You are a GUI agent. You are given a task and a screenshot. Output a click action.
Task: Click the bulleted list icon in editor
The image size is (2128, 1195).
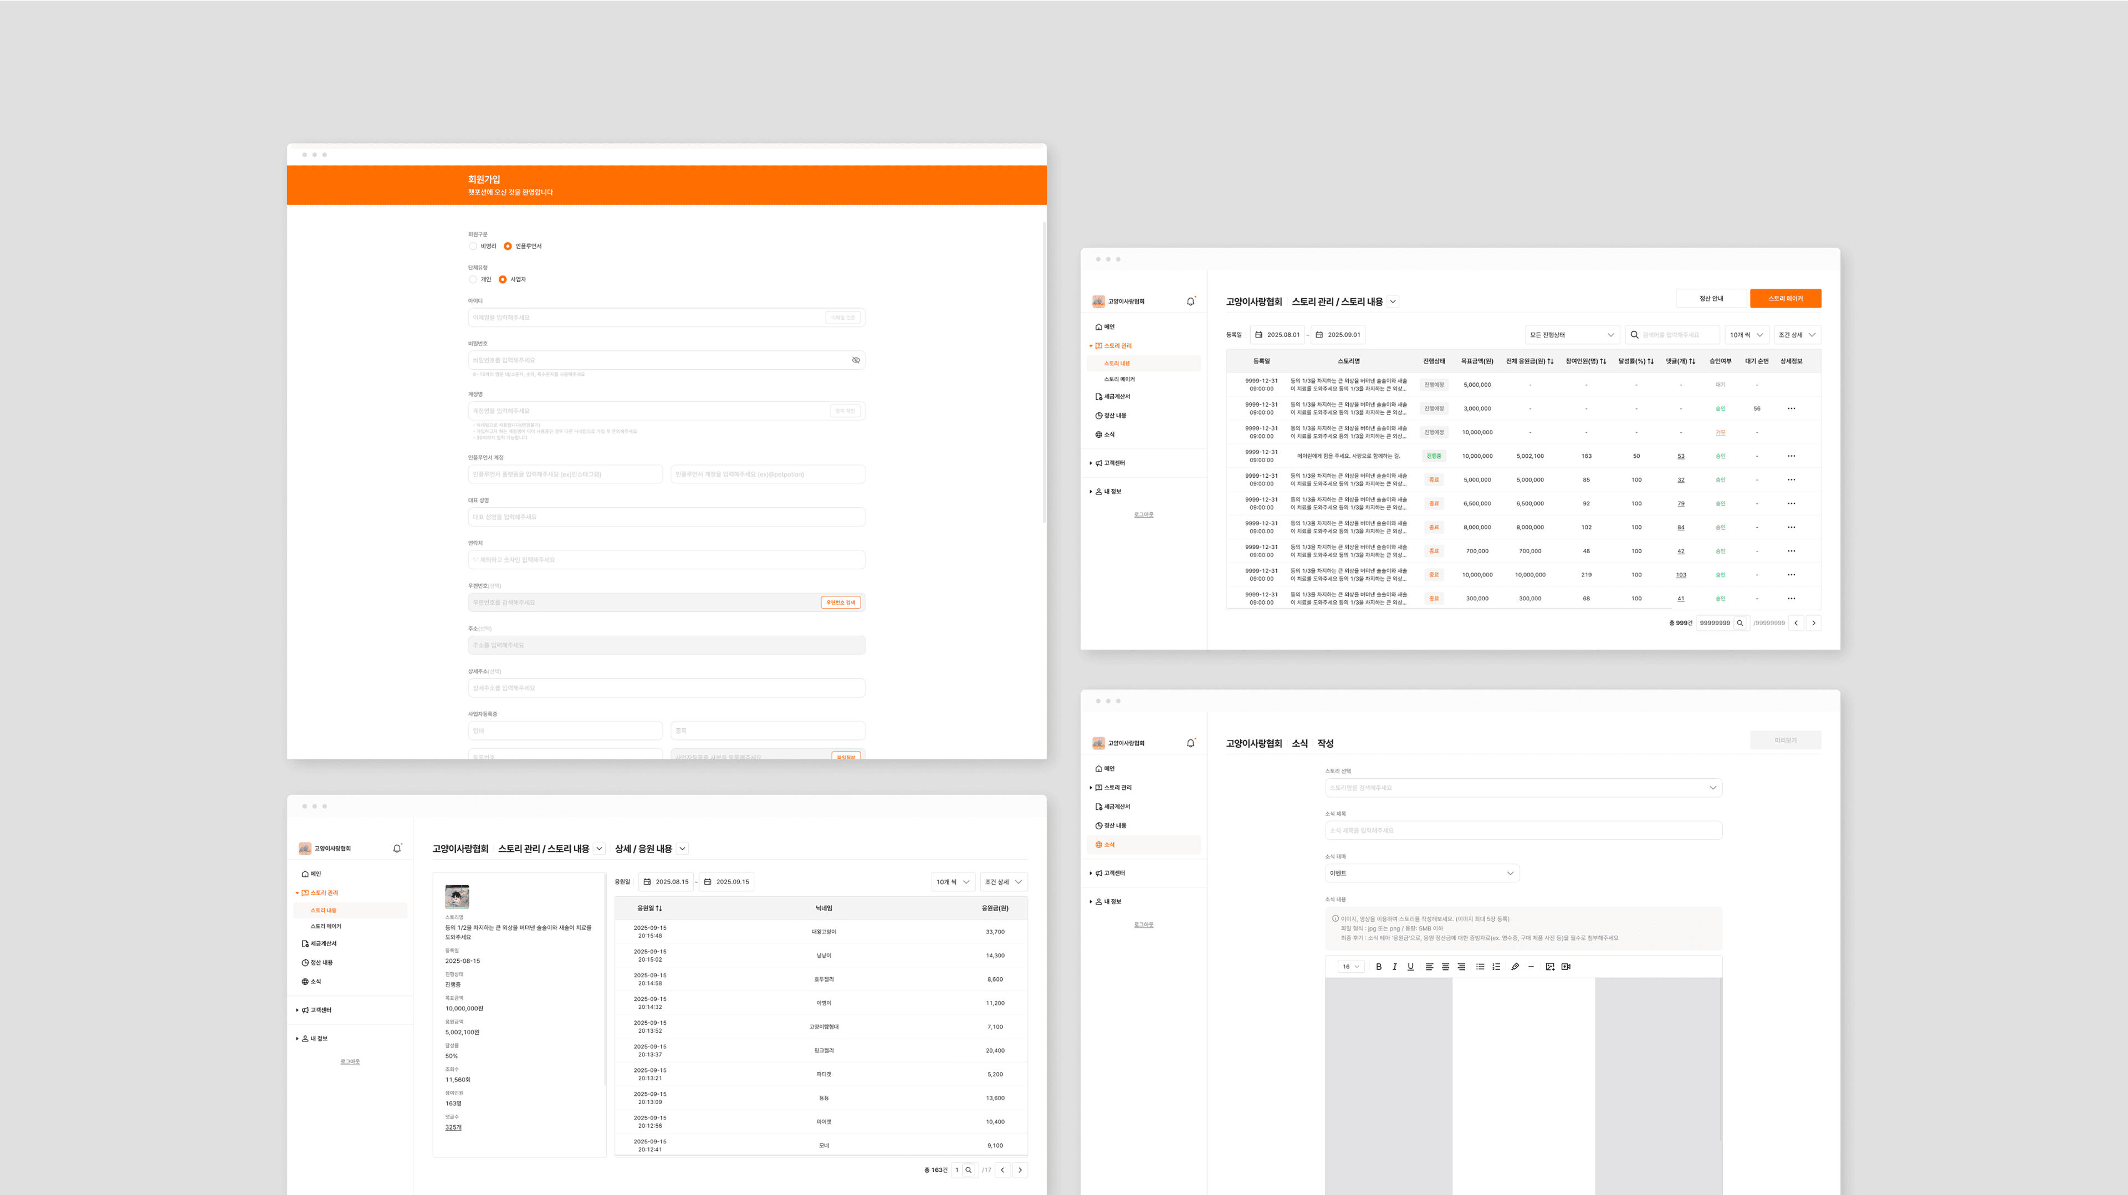pyautogui.click(x=1480, y=966)
